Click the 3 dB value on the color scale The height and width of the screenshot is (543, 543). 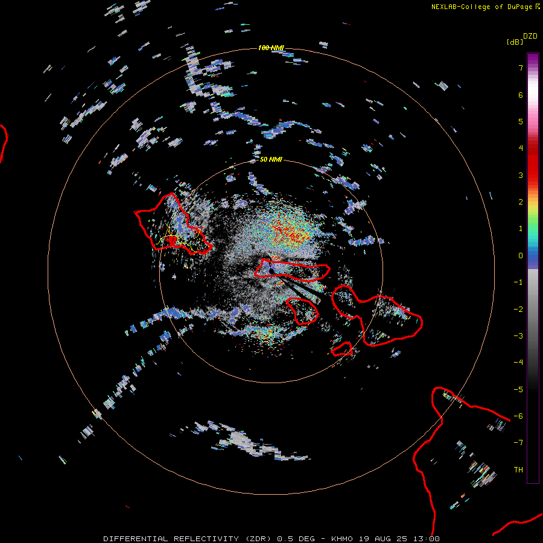coord(521,175)
